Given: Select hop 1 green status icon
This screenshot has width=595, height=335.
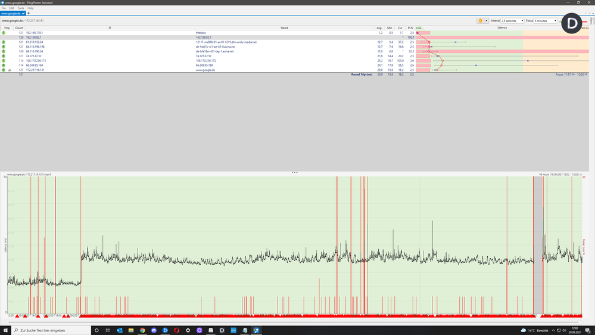Looking at the screenshot, I should pos(4,33).
